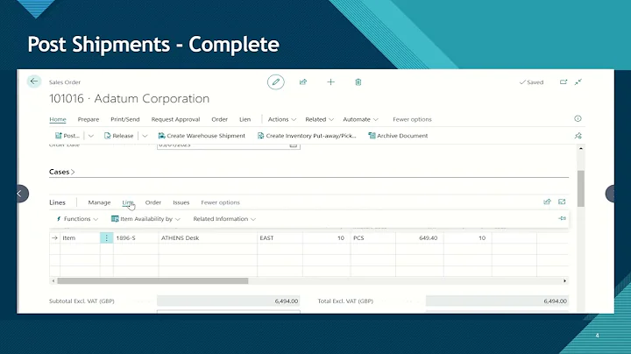Select the Home tab
This screenshot has height=354, width=631.
point(58,119)
